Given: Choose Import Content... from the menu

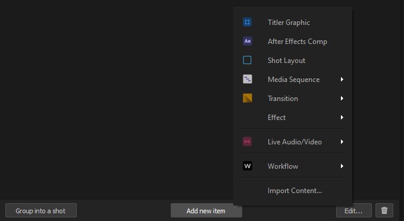Looking at the screenshot, I should coord(293,191).
